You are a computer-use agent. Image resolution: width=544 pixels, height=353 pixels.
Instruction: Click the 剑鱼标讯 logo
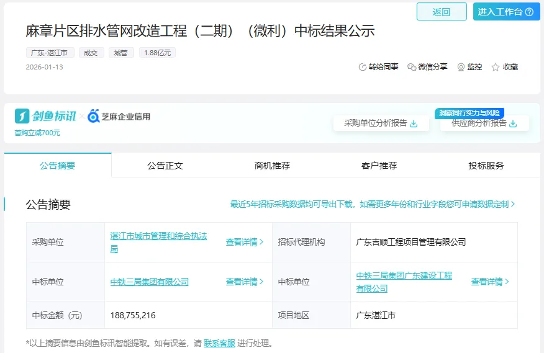[45, 116]
